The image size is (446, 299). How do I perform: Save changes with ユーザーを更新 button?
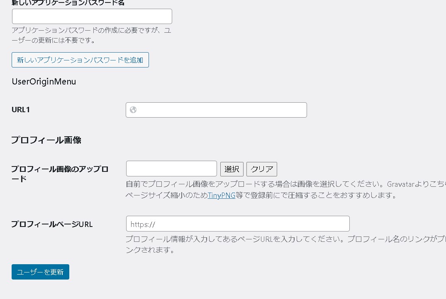click(40, 272)
